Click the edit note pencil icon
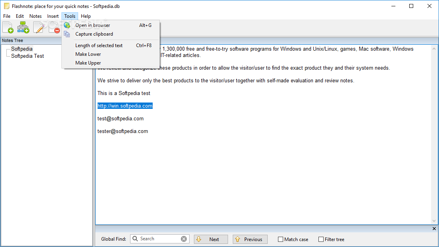The height and width of the screenshot is (247, 439). 38,27
